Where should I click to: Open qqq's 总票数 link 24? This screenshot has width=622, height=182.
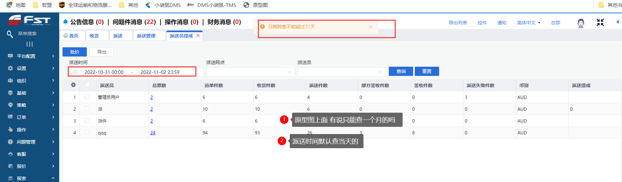tap(153, 133)
